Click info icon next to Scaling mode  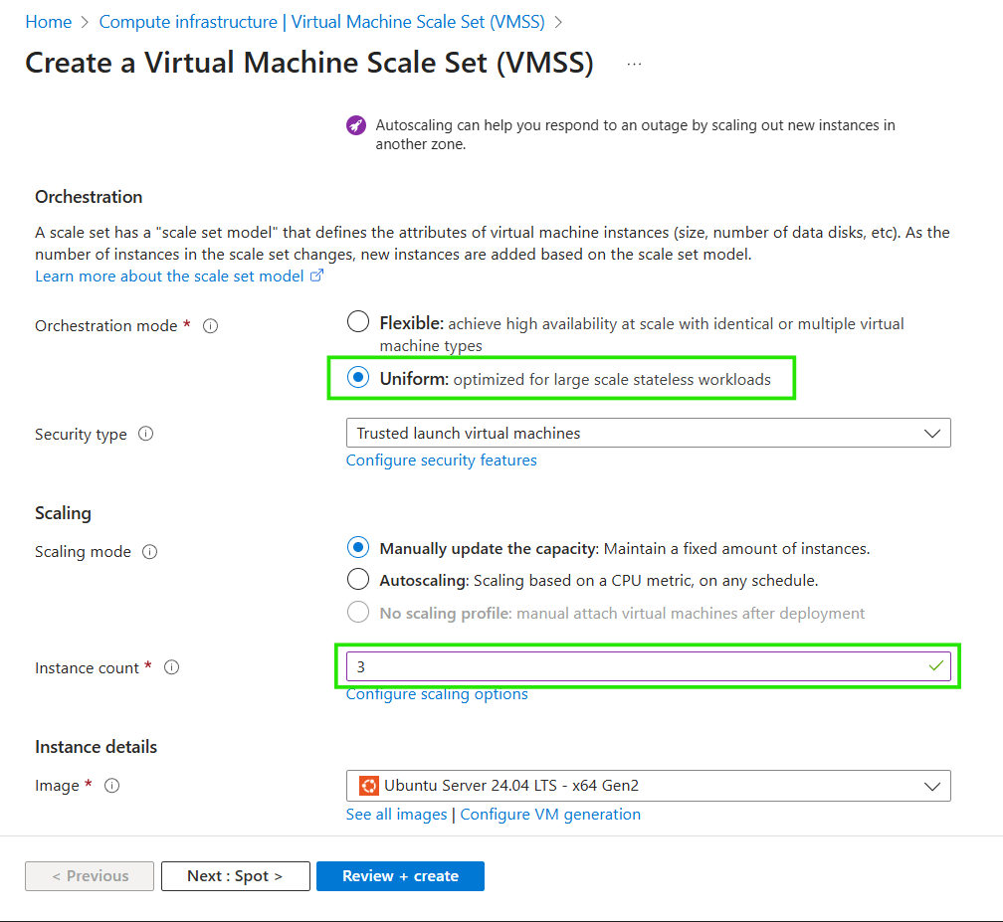[150, 552]
